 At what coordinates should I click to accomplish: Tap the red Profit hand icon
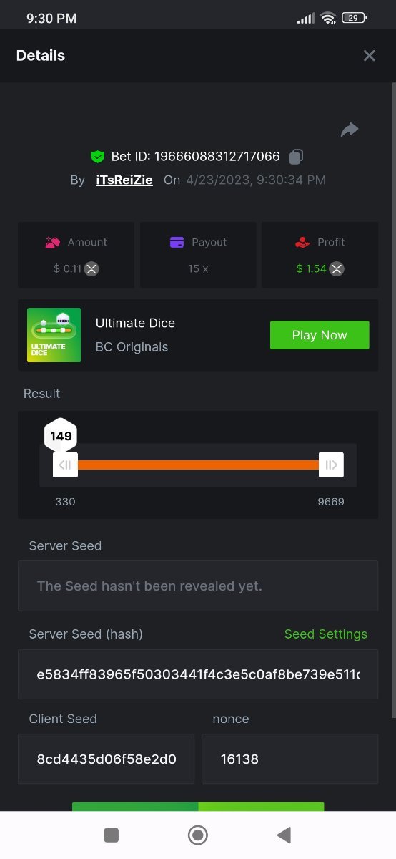click(302, 243)
